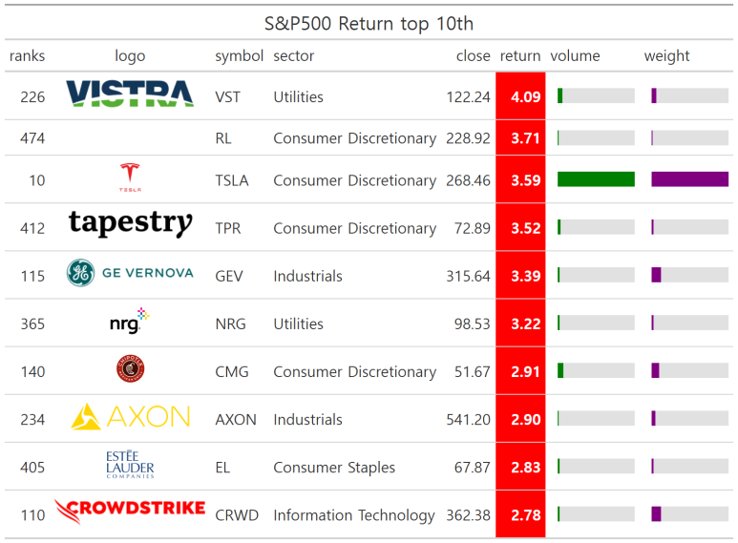The image size is (738, 543).
Task: Select the CRWD symbol cell
Action: pyautogui.click(x=237, y=515)
